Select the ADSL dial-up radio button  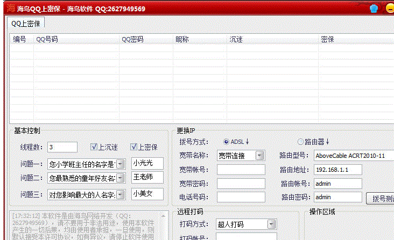click(x=226, y=142)
